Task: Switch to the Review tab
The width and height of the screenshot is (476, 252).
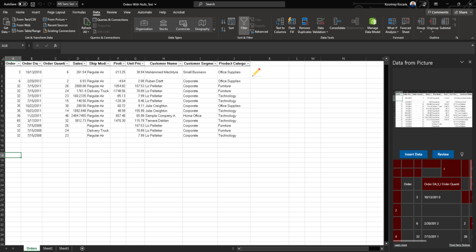Action: [x=112, y=13]
